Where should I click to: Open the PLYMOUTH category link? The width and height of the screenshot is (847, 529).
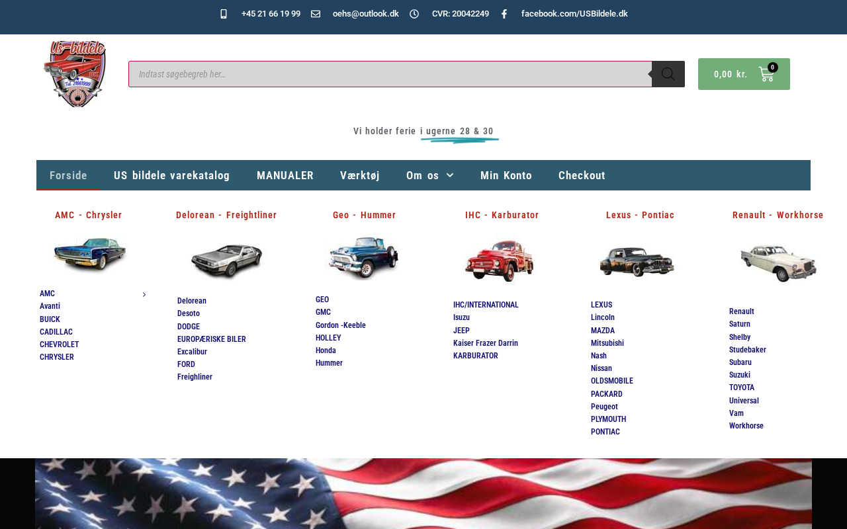click(x=609, y=419)
